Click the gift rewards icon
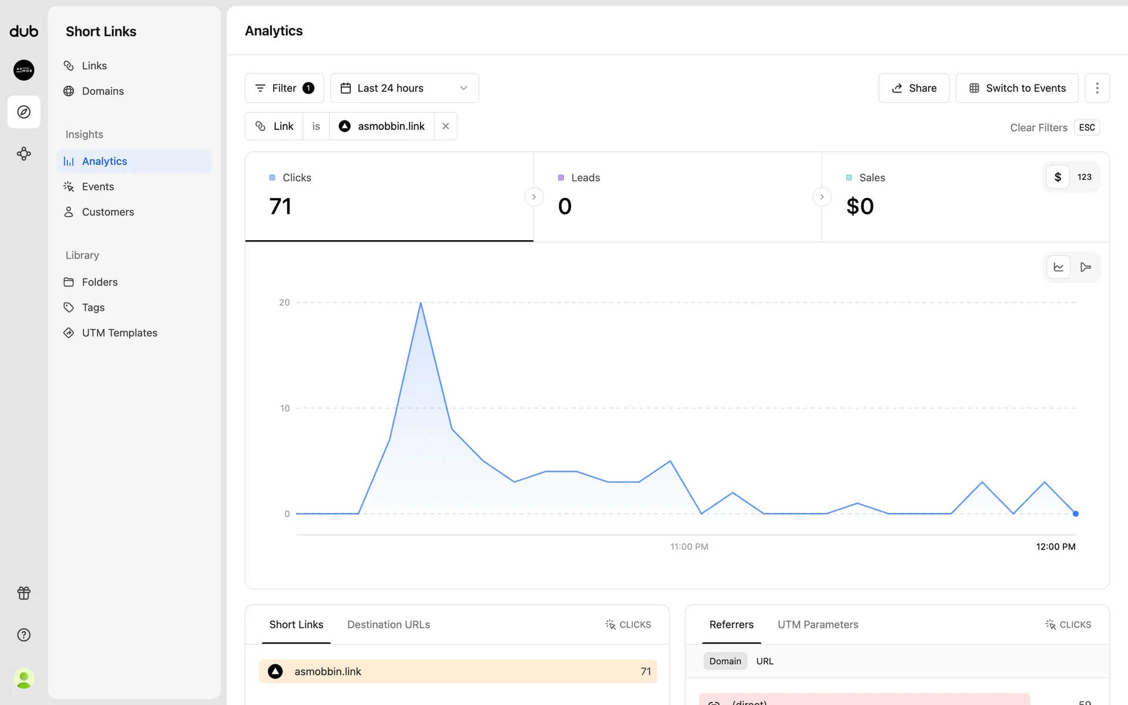Viewport: 1128px width, 705px height. point(23,593)
